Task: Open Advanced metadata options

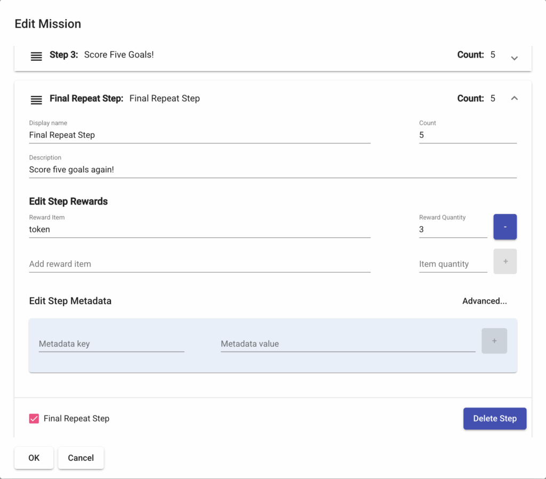Action: pos(484,301)
